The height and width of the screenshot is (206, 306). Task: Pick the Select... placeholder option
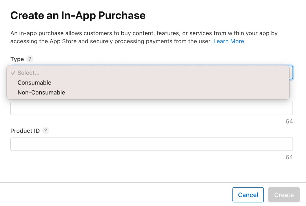click(x=29, y=73)
